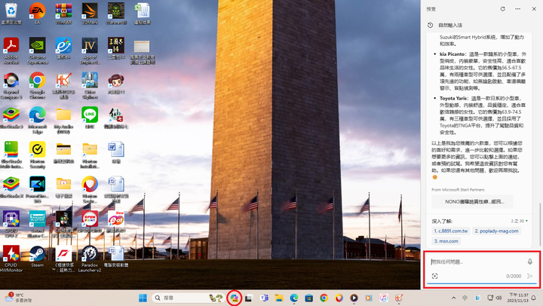
Task: Open the c.8891.com.tw source link
Action: point(451,231)
